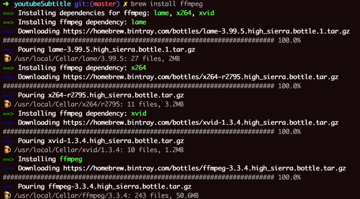The height and width of the screenshot is (199, 360).
Task: Click 'x264' in the dependencies list line
Action: (x=184, y=13)
